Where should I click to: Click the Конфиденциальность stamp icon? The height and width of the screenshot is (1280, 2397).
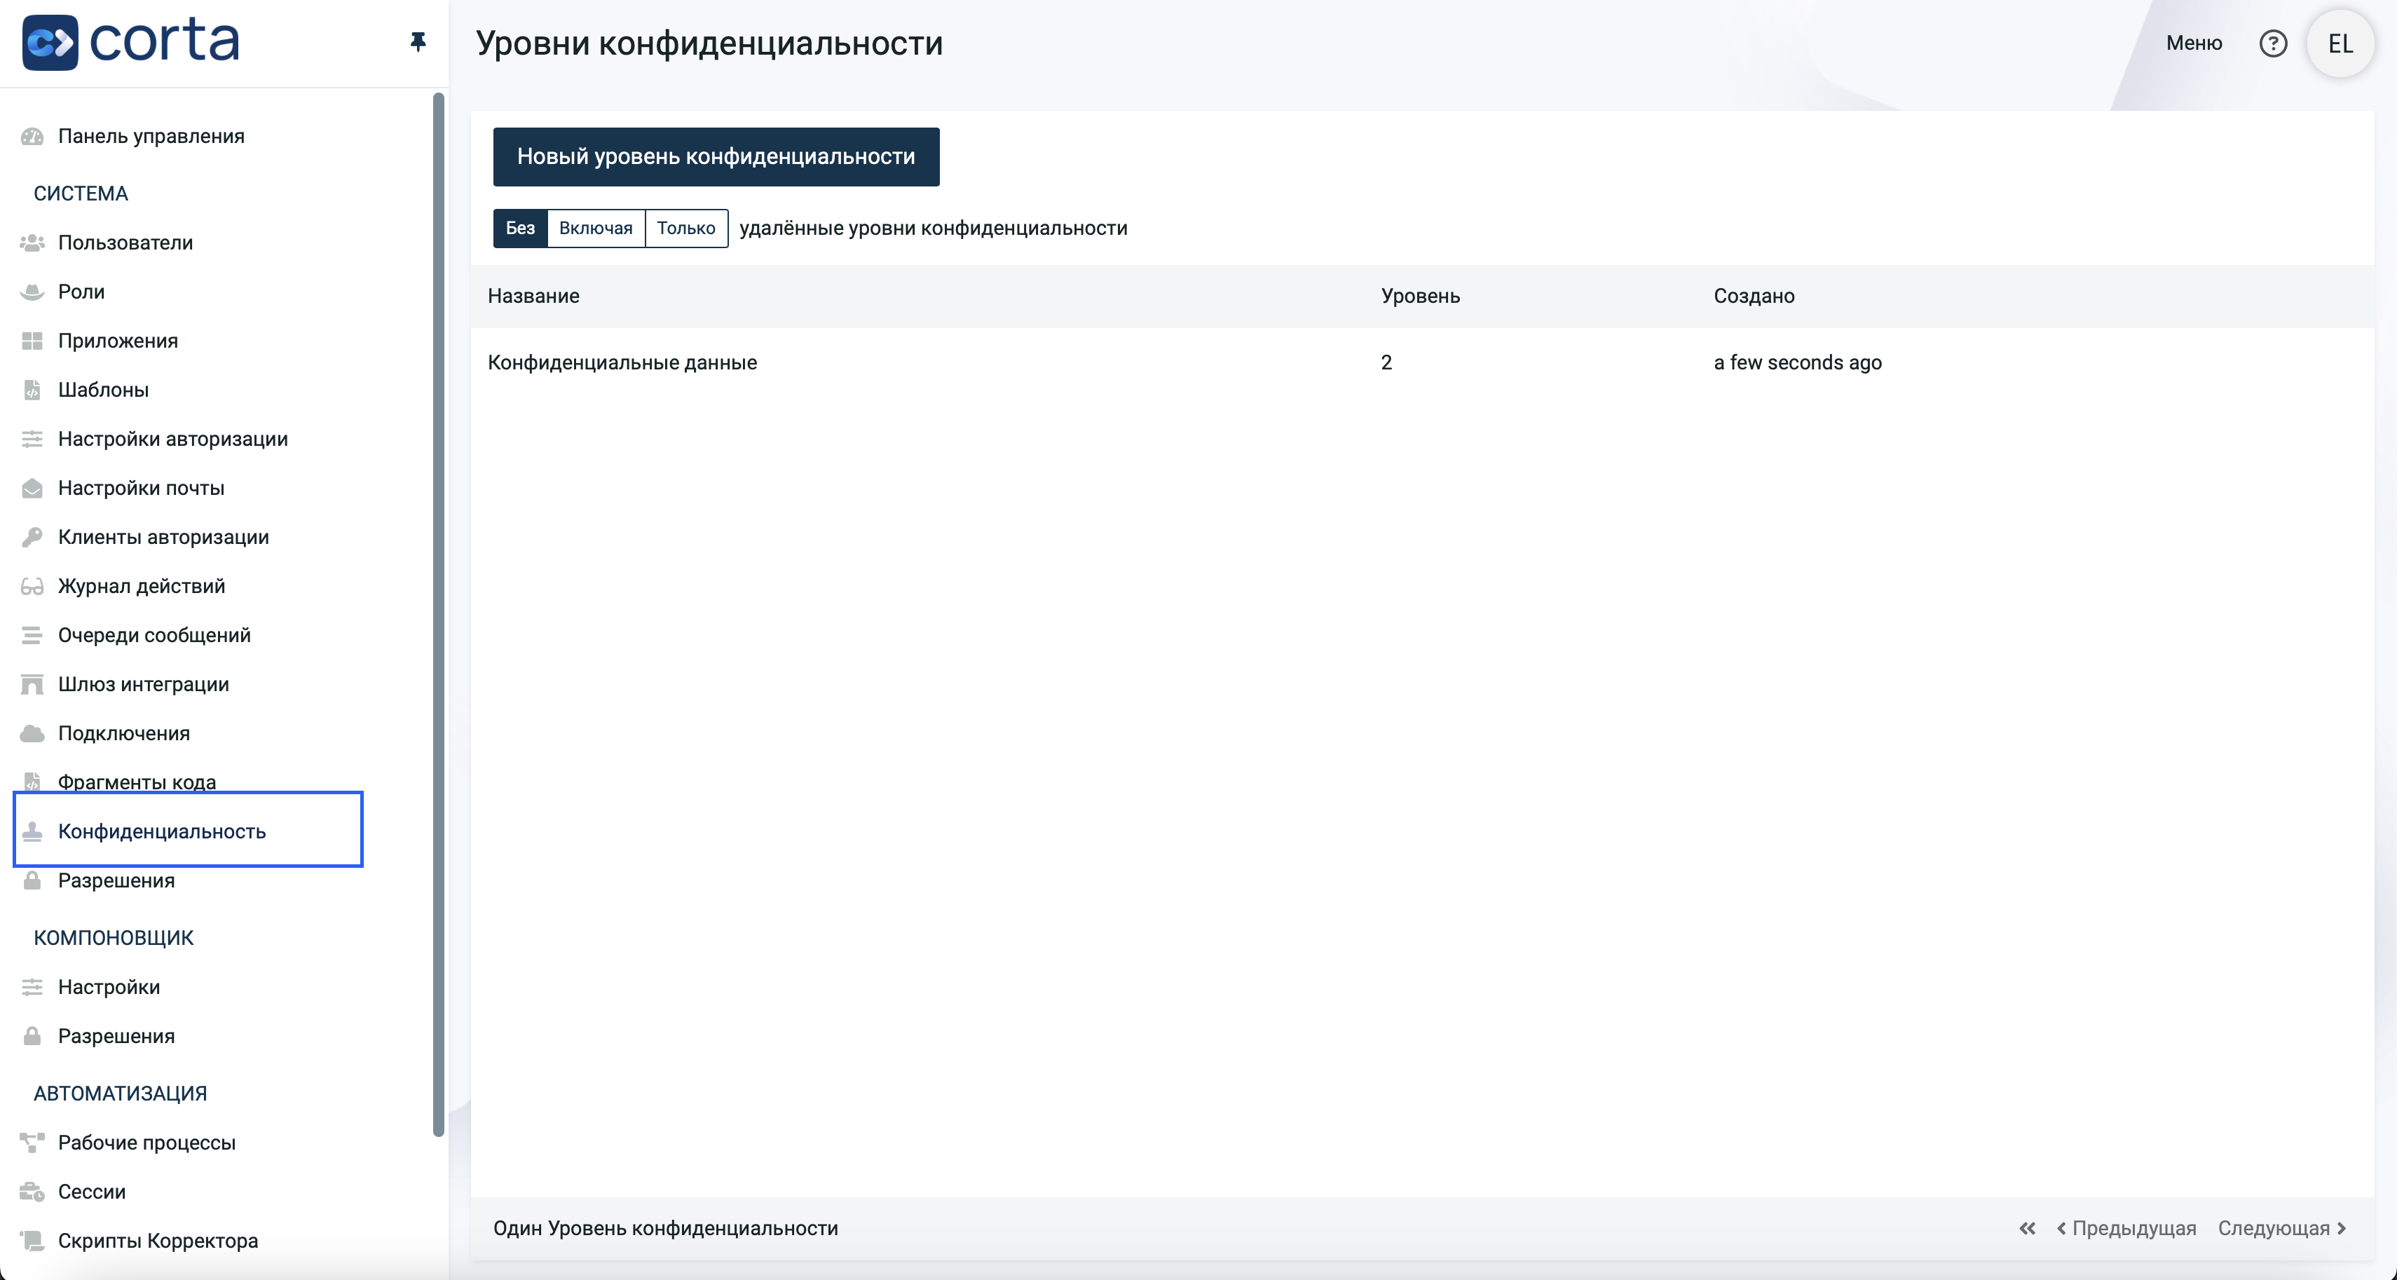[32, 831]
